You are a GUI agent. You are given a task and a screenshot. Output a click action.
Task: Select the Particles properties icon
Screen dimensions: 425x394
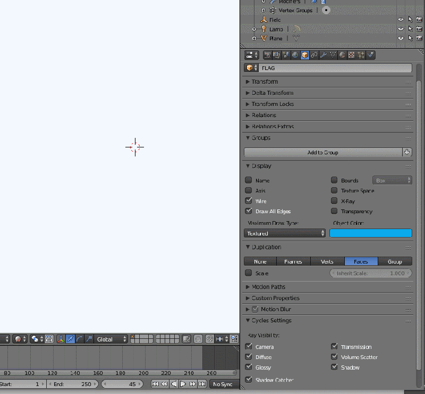(360, 55)
